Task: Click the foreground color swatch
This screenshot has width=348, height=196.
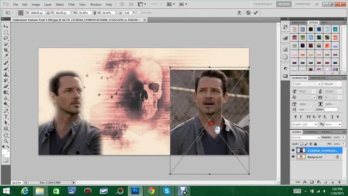Action: coord(4,151)
